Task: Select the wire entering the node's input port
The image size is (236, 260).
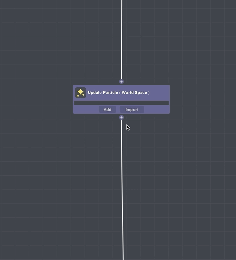Action: [x=121, y=42]
